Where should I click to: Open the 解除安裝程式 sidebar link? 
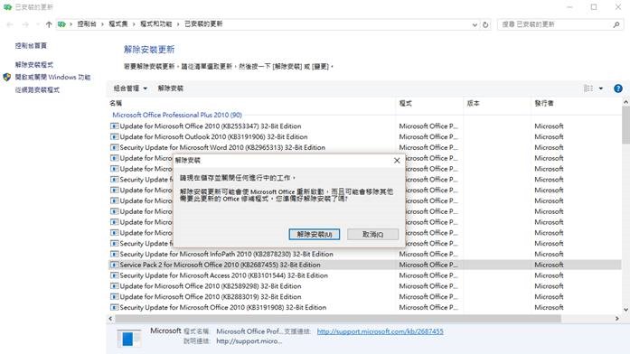point(34,65)
